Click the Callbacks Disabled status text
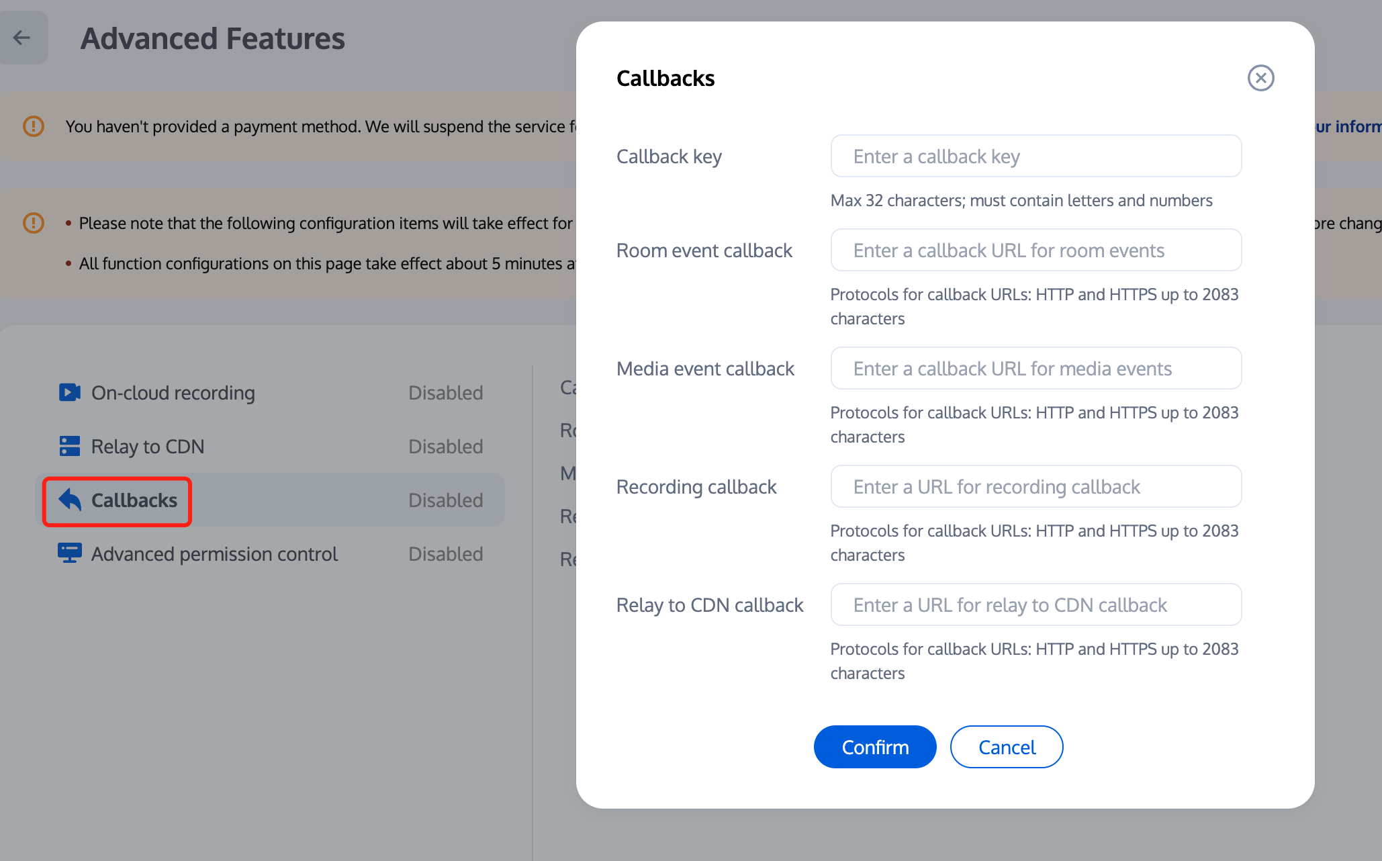 coord(445,500)
